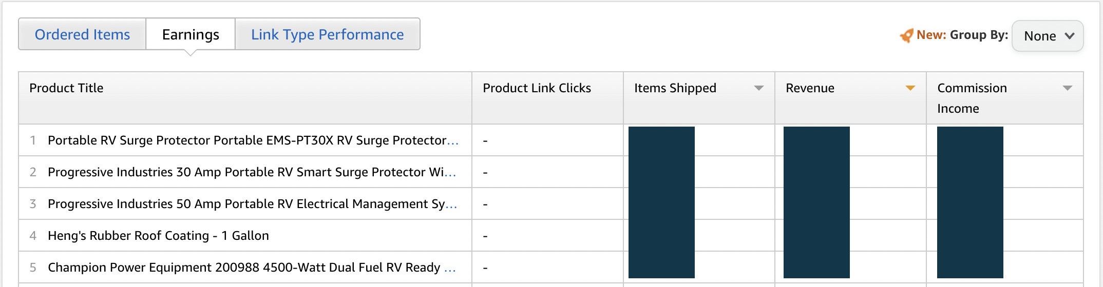The image size is (1103, 287).
Task: Click the Product Link Clicks header
Action: click(537, 88)
